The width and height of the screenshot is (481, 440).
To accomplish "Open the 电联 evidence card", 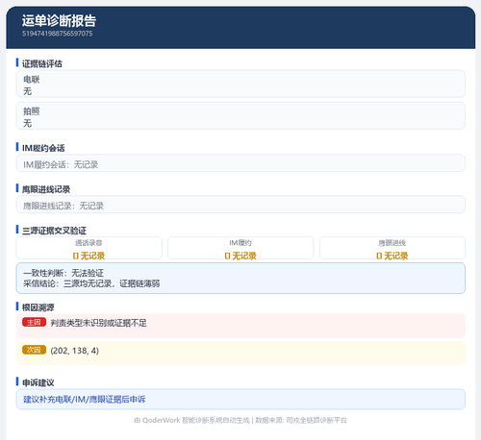I will click(x=240, y=84).
